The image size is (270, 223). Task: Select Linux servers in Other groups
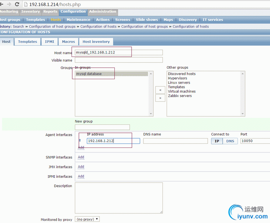(179, 82)
